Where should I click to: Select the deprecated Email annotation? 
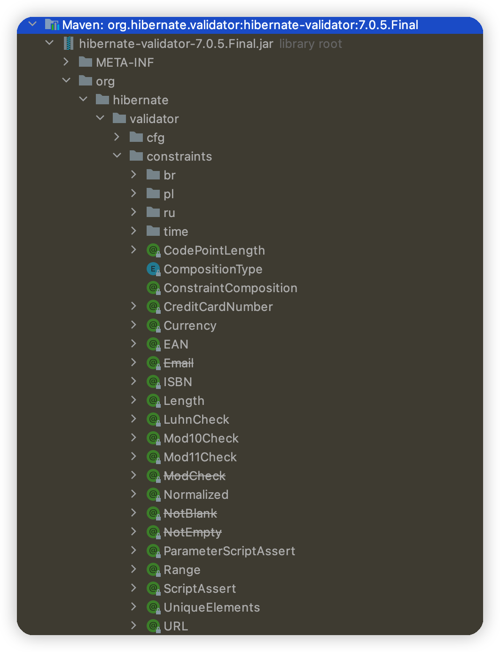(179, 363)
